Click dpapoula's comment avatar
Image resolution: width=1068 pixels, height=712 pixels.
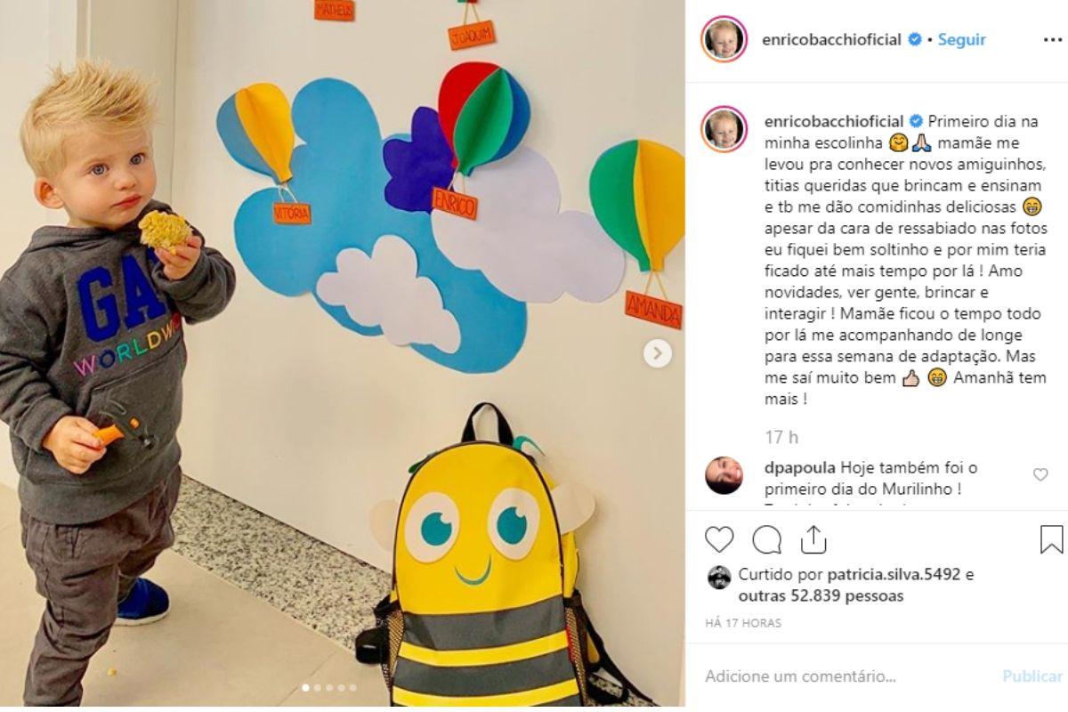pyautogui.click(x=724, y=475)
